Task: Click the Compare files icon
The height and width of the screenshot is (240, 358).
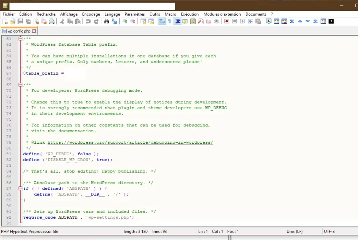Action: click(277, 21)
